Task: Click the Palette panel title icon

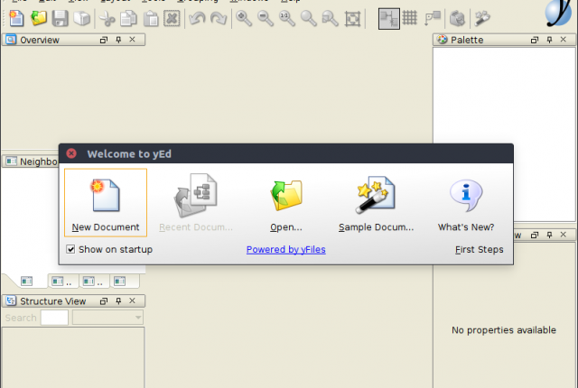Action: coord(442,40)
